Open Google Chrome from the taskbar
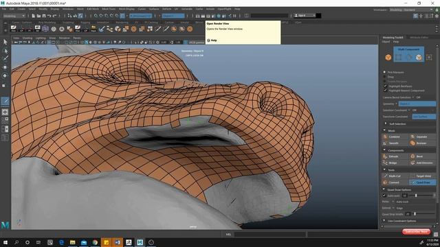Image resolution: width=440 pixels, height=247 pixels. (x=95, y=242)
